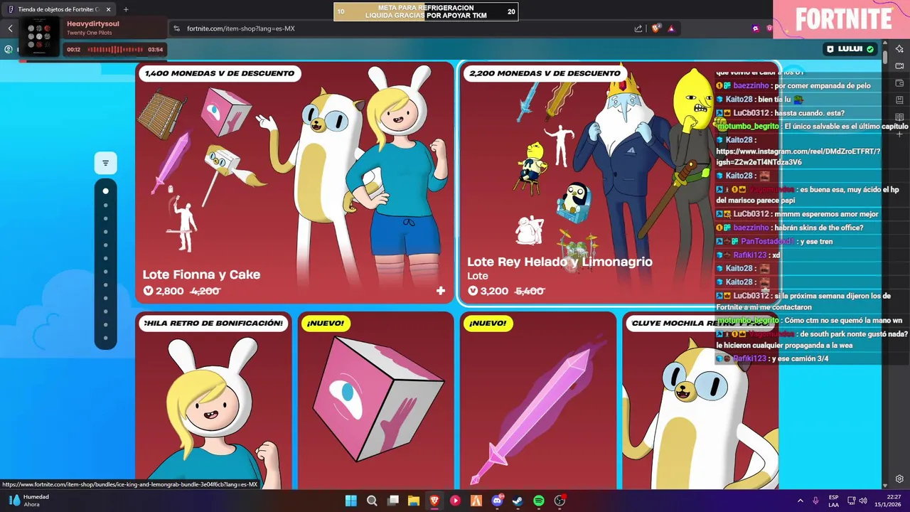Open the pink crystal sword ¡NUEVO! card
Image resolution: width=910 pixels, height=512 pixels.
click(537, 400)
